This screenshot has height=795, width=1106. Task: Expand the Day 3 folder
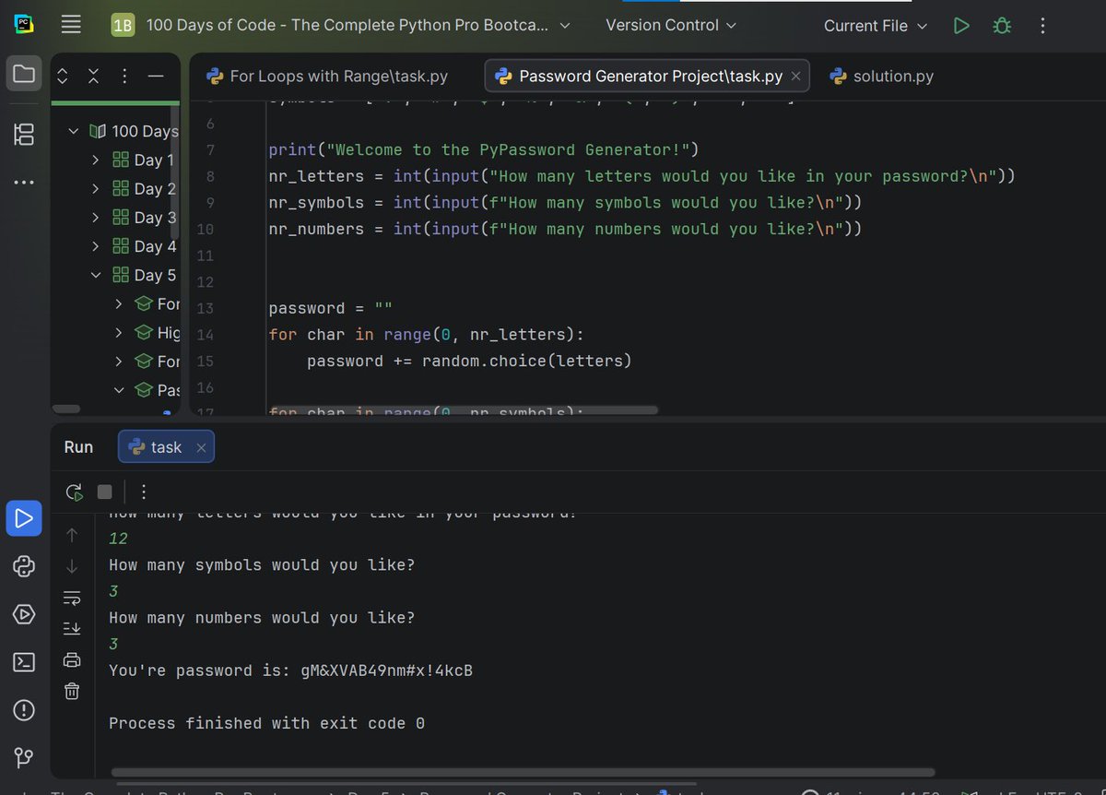click(95, 218)
